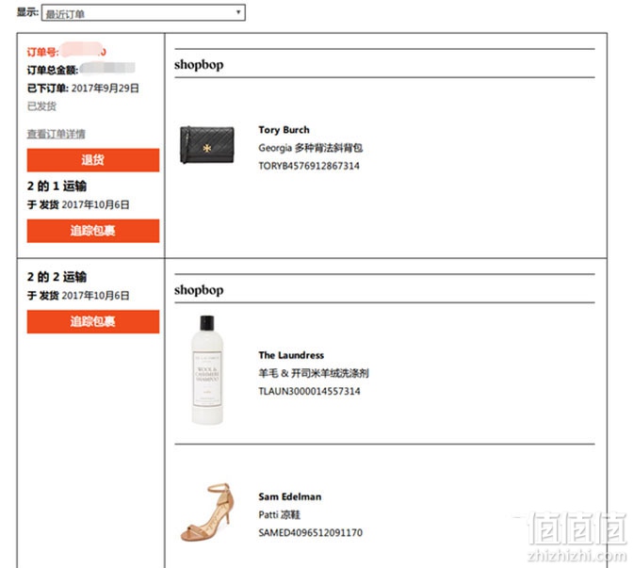
Task: Click the shopbop logo in second shipment
Action: click(199, 290)
